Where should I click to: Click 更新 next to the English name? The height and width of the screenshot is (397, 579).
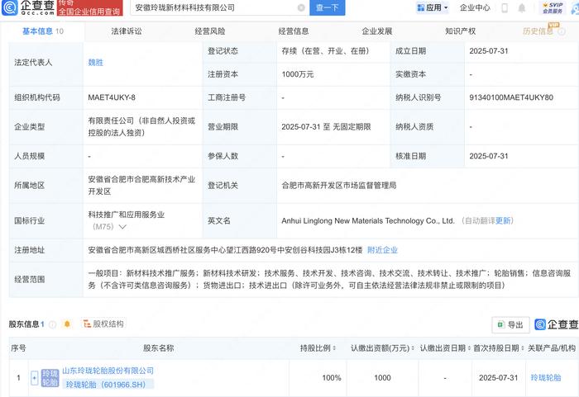[503, 221]
